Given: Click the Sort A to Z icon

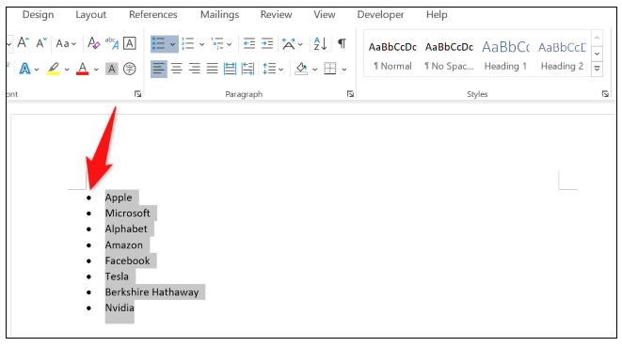Looking at the screenshot, I should 320,43.
